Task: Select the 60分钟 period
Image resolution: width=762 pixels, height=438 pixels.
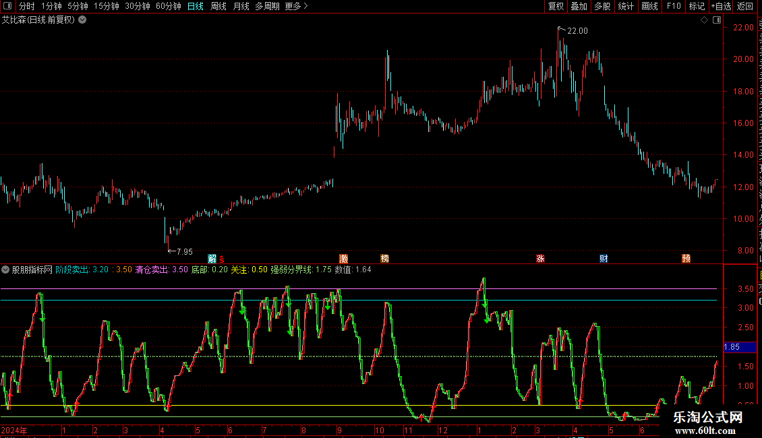Action: 169,6
